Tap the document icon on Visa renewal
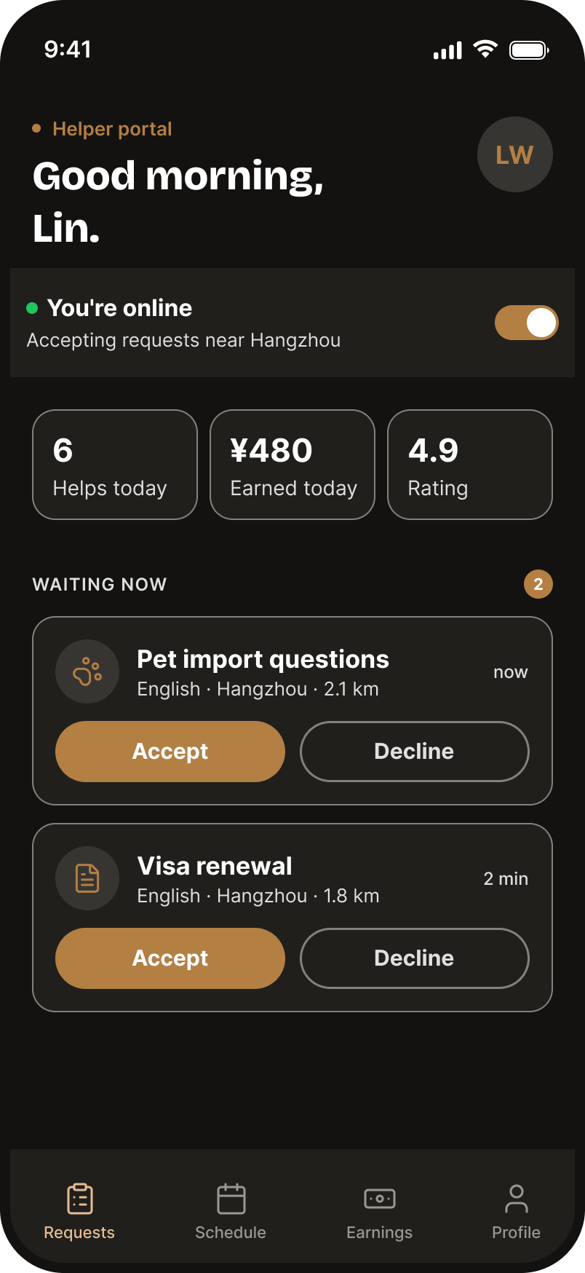 coord(87,878)
